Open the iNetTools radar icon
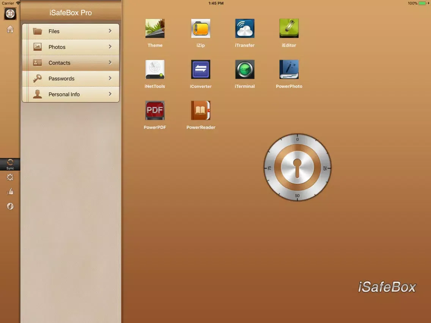 tap(155, 69)
